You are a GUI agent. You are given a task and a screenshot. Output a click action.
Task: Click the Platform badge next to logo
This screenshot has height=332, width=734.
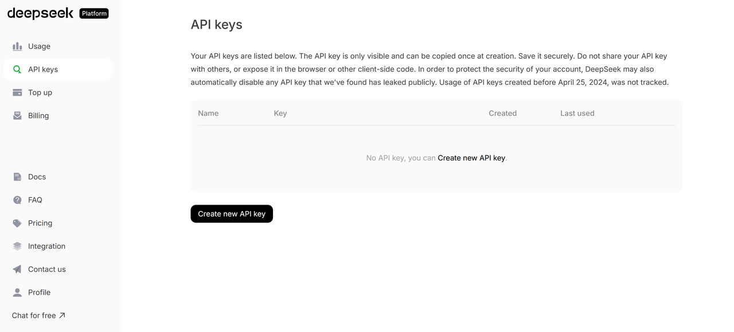point(94,13)
